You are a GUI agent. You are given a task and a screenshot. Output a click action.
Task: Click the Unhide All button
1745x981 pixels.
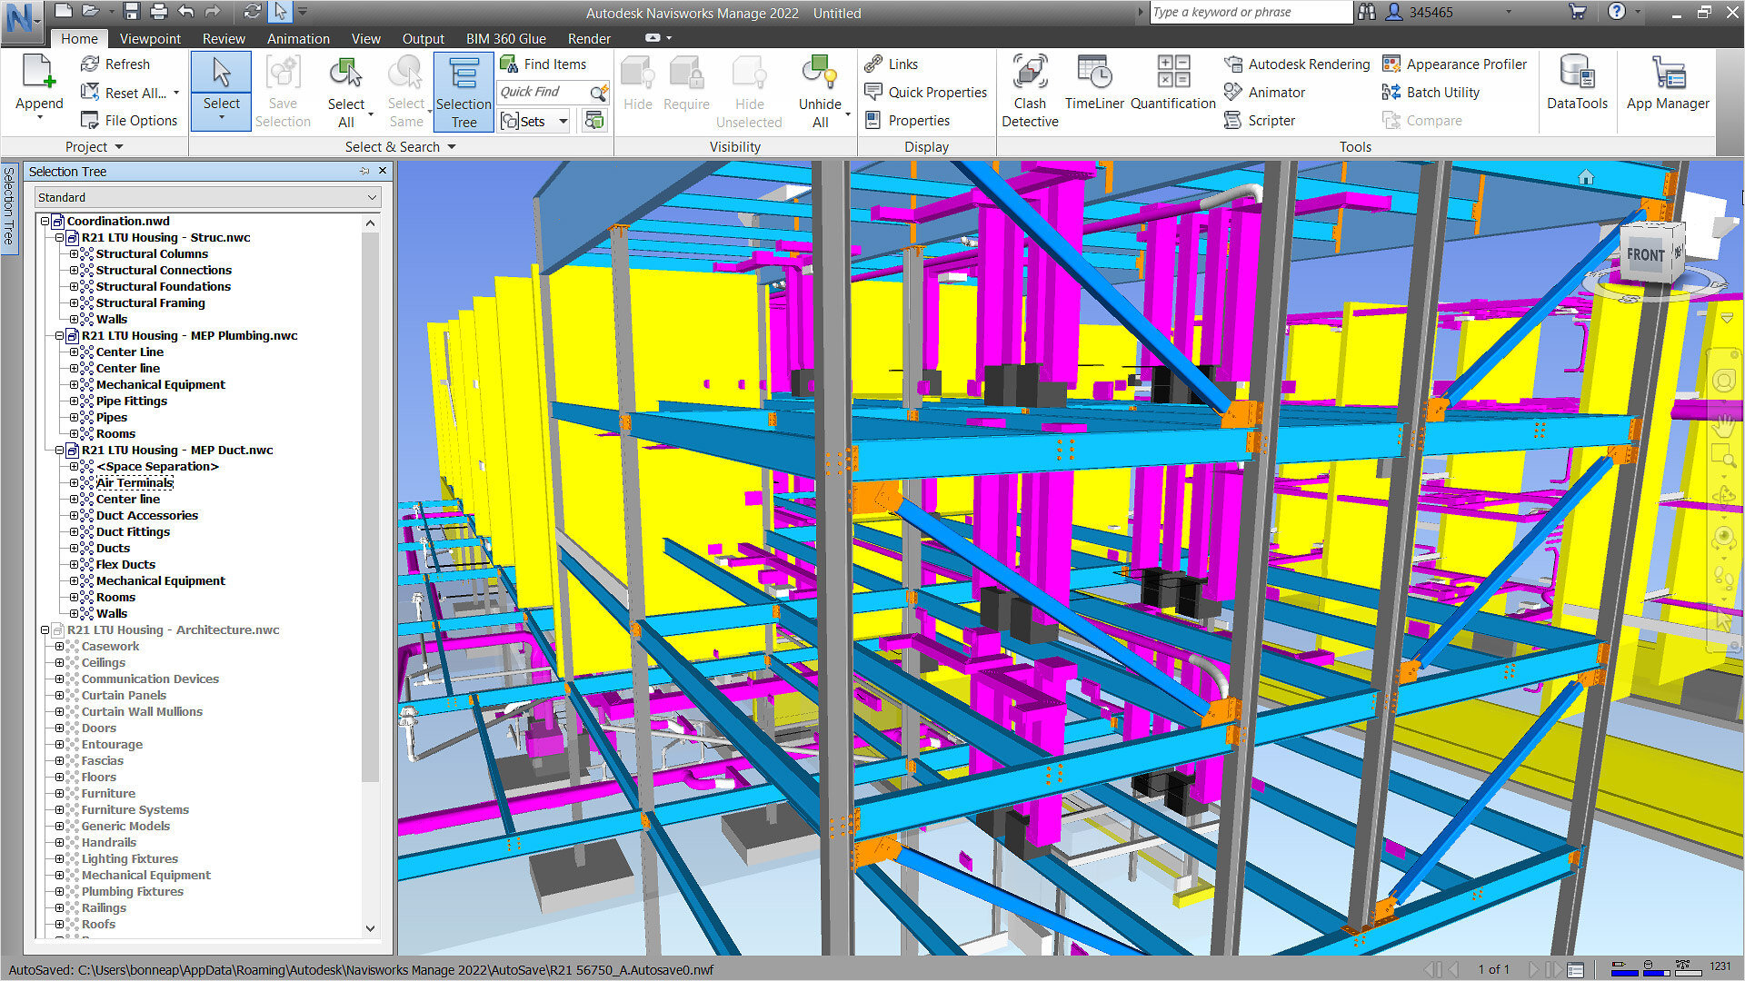819,86
